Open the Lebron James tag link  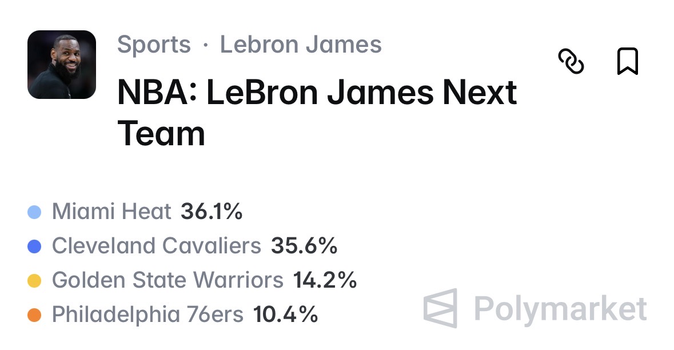point(301,44)
